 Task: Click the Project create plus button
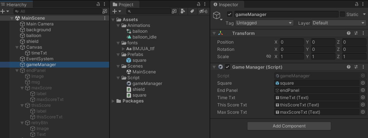(x=115, y=11)
